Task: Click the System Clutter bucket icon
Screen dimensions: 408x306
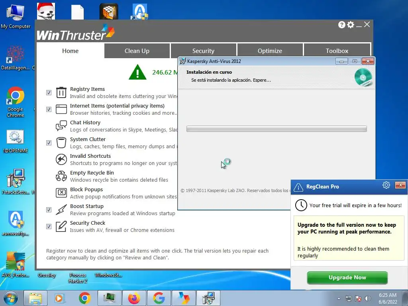Action: [x=61, y=143]
